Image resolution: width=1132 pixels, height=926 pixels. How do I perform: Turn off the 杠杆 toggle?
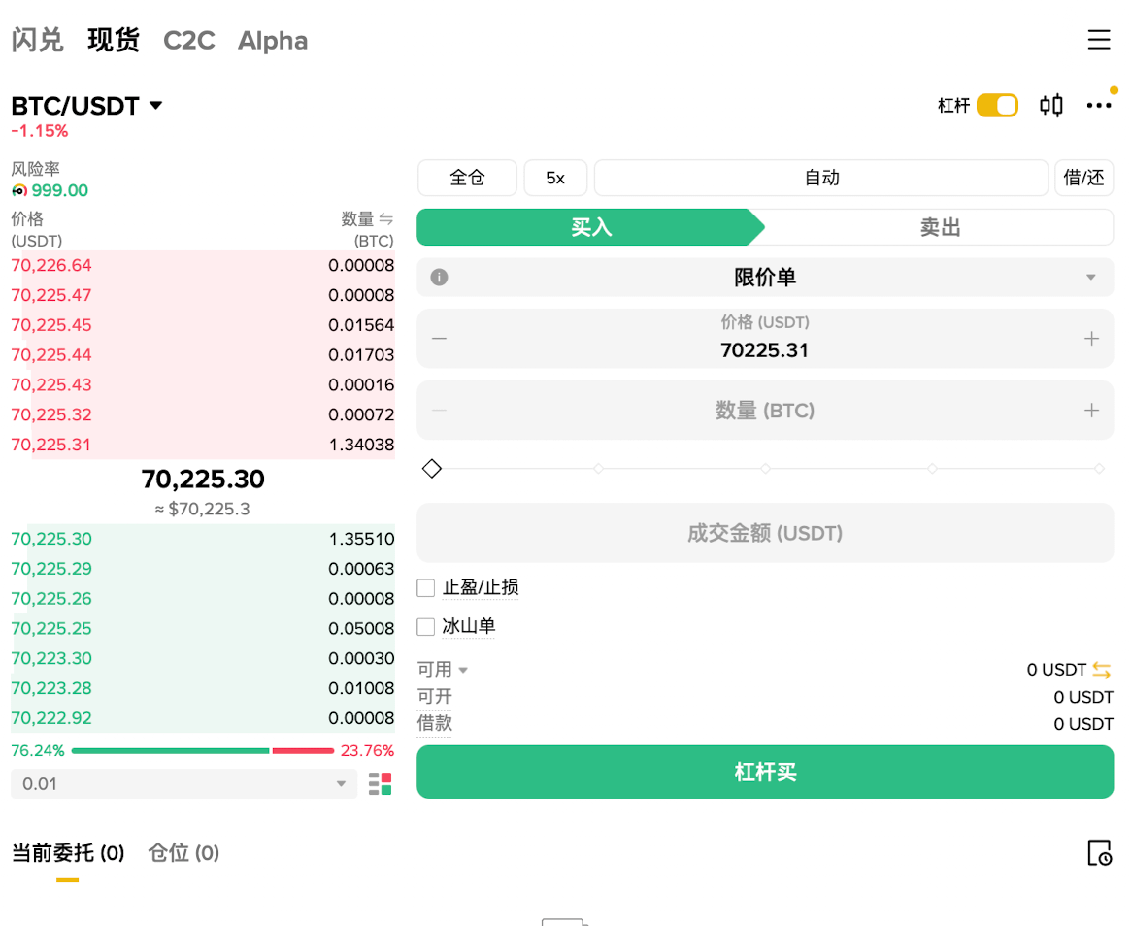pyautogui.click(x=997, y=105)
